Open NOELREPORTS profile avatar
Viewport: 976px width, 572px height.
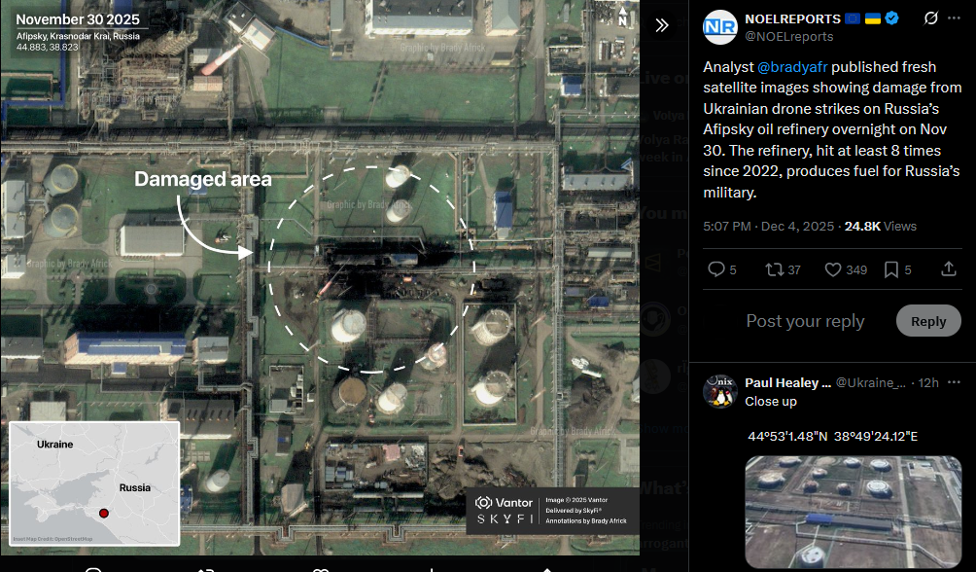720,27
